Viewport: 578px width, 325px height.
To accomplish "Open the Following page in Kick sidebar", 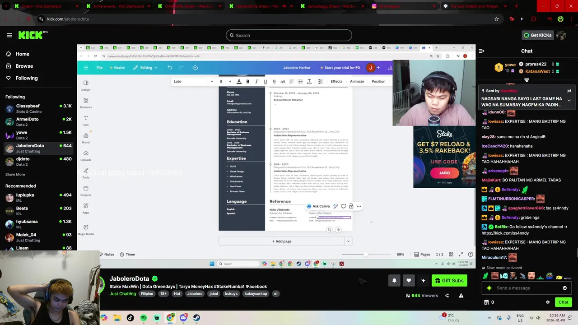I will pyautogui.click(x=22, y=78).
